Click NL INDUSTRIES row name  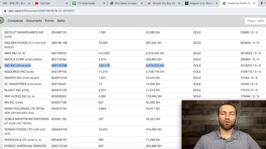click(22, 84)
